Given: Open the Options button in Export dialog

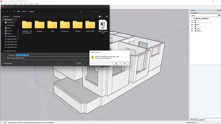Looking at the screenshot, I should (79, 63).
